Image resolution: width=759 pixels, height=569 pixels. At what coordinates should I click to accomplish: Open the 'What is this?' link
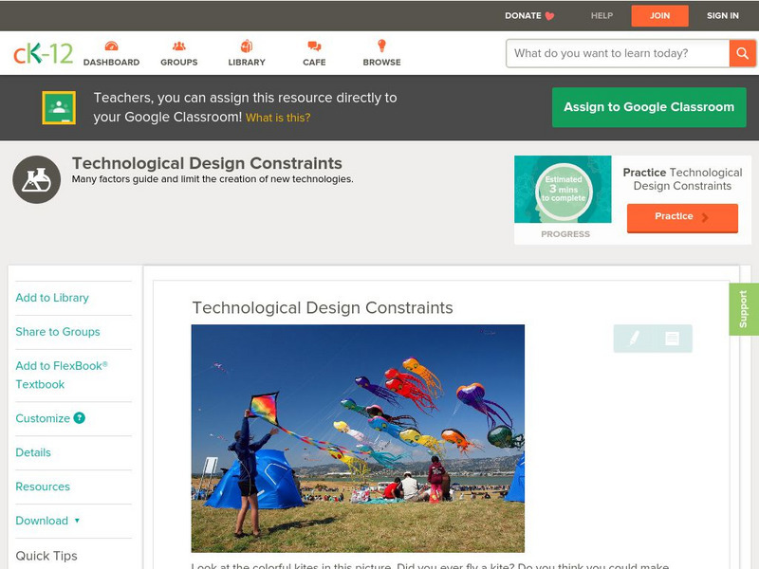tap(278, 118)
